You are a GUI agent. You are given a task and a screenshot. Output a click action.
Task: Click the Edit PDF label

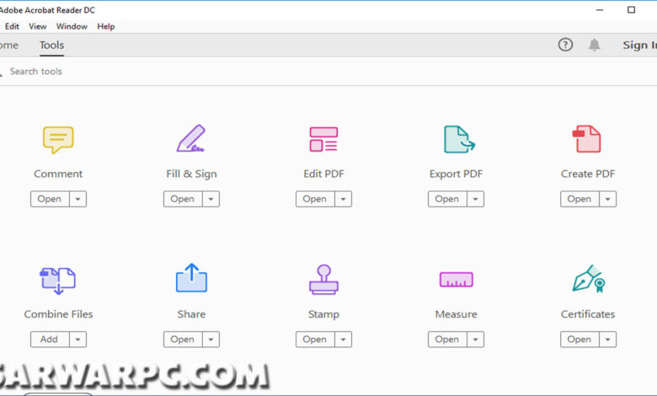click(x=323, y=174)
